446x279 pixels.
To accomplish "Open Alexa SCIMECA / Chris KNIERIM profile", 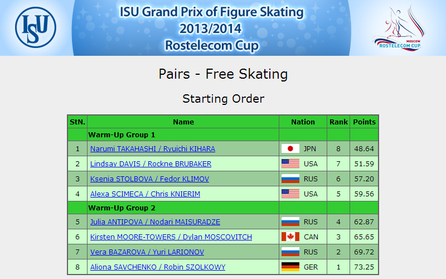I will pos(145,194).
